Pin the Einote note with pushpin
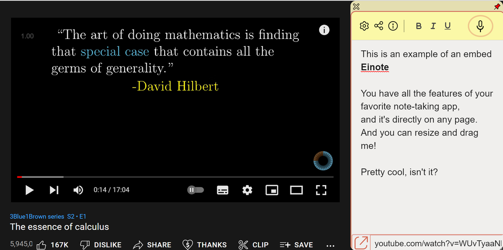The height and width of the screenshot is (250, 503). pyautogui.click(x=497, y=7)
